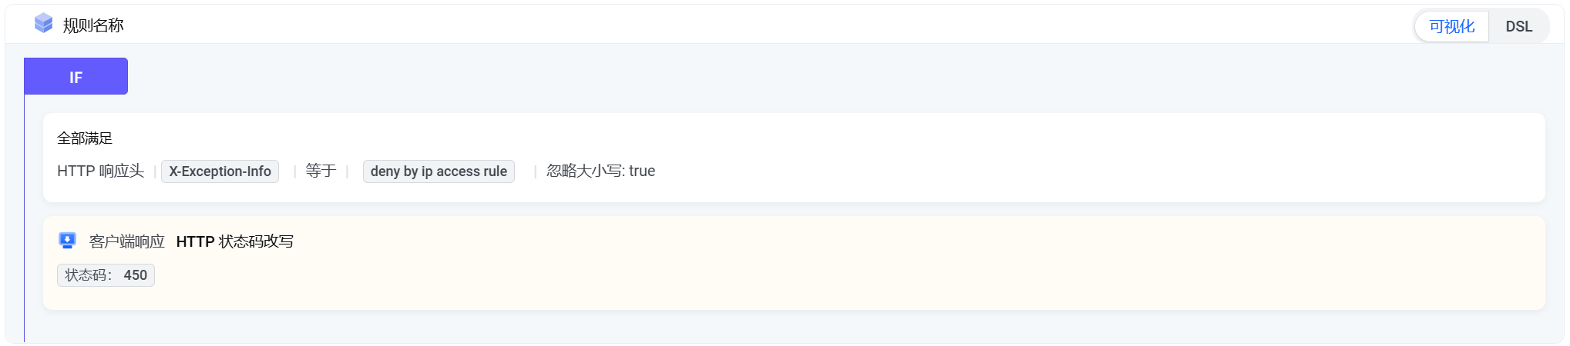Click the 全部满足 condition label
The image size is (1570, 346).
pos(85,138)
